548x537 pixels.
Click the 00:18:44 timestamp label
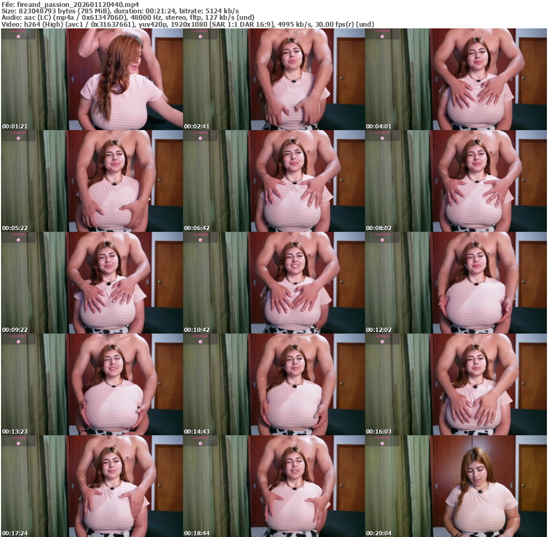point(197,533)
